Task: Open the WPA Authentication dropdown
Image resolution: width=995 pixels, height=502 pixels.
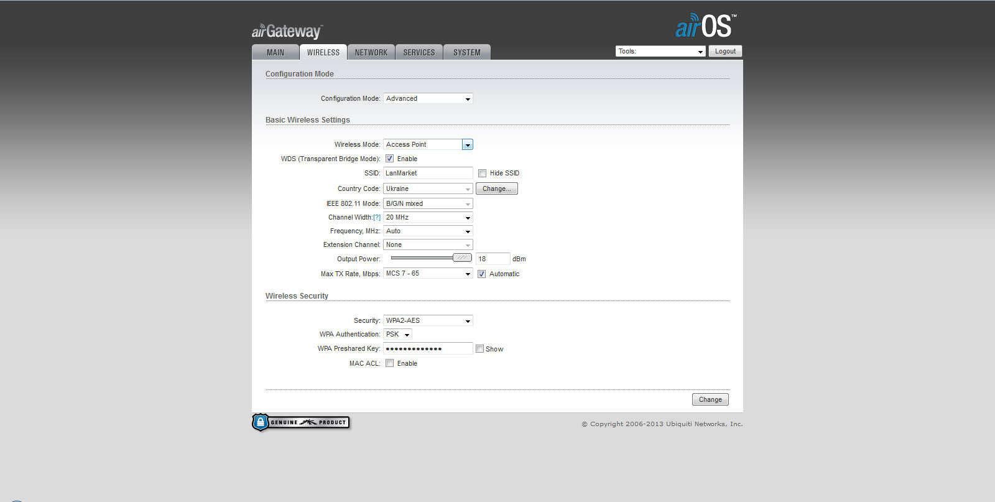Action: click(397, 334)
